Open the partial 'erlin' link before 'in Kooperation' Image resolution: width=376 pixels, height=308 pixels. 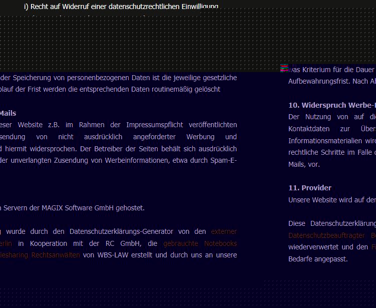pos(6,243)
